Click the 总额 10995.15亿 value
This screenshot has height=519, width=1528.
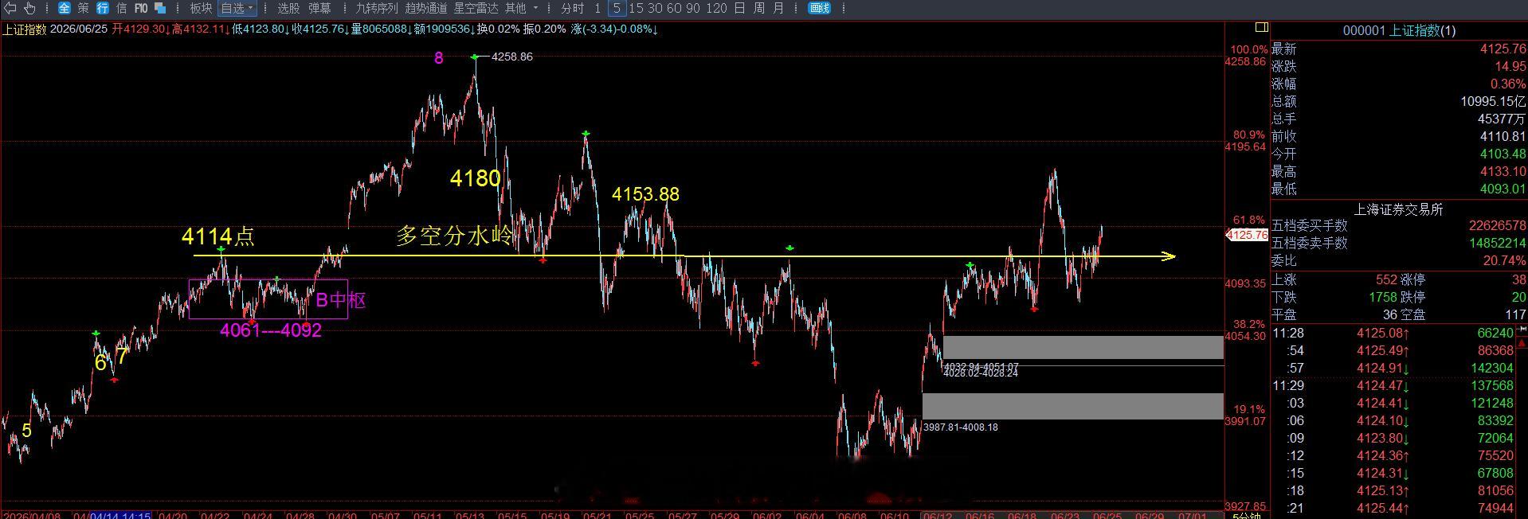[x=1493, y=101]
